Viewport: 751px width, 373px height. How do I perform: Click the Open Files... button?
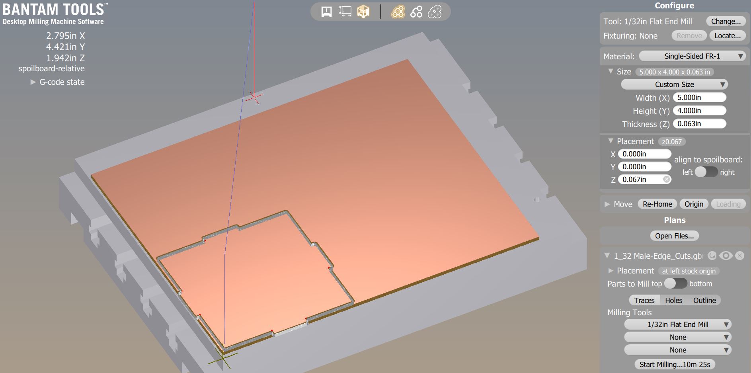pos(674,236)
